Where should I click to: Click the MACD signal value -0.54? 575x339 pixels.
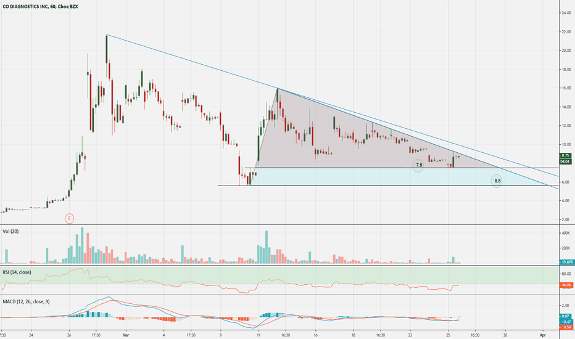pos(565,327)
